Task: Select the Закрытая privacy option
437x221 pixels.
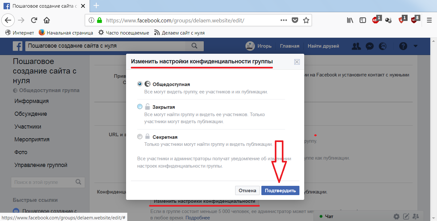Action: coord(140,107)
